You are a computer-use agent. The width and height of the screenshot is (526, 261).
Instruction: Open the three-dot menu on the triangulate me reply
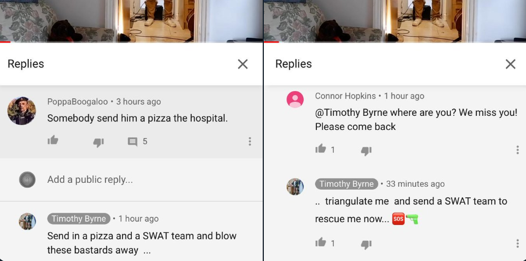pos(518,243)
